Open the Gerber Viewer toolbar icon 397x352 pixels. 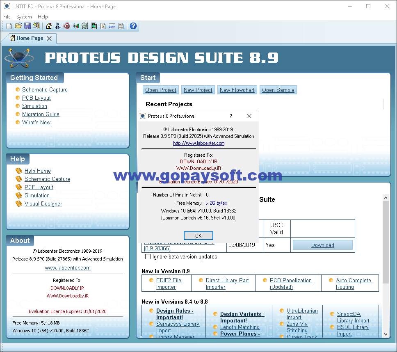pos(85,26)
